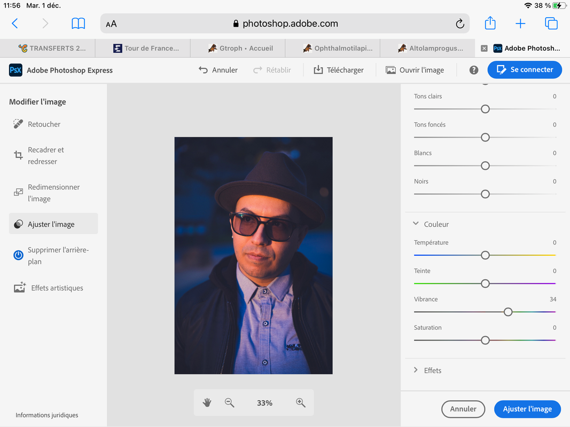Switch to Gtroph Accueil tab
570x427 pixels.
pyautogui.click(x=240, y=48)
